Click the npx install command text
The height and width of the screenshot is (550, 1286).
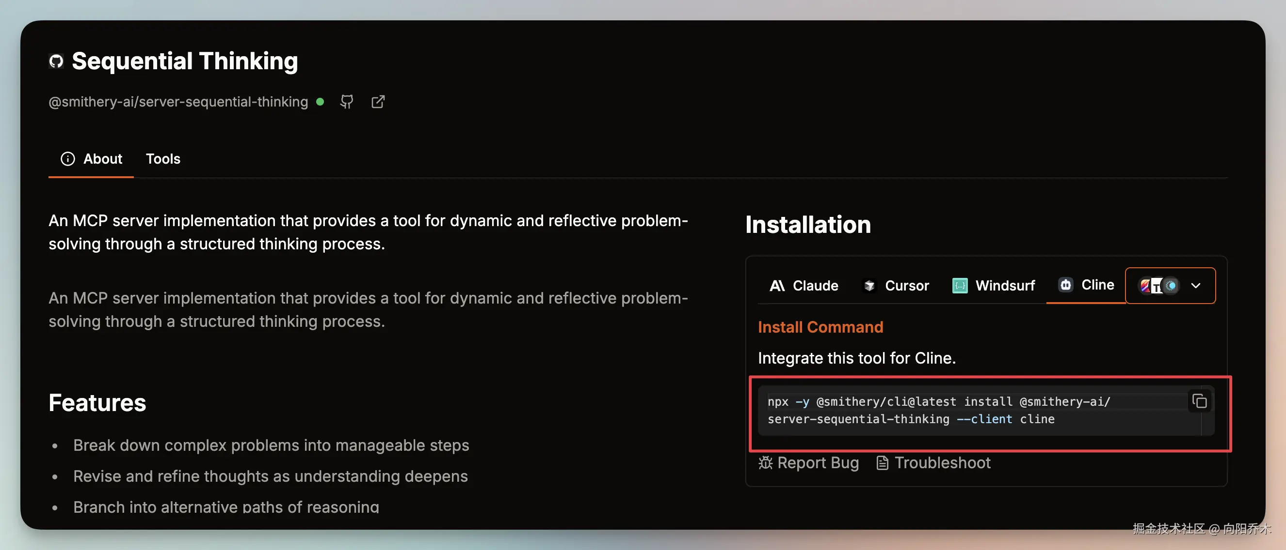938,411
